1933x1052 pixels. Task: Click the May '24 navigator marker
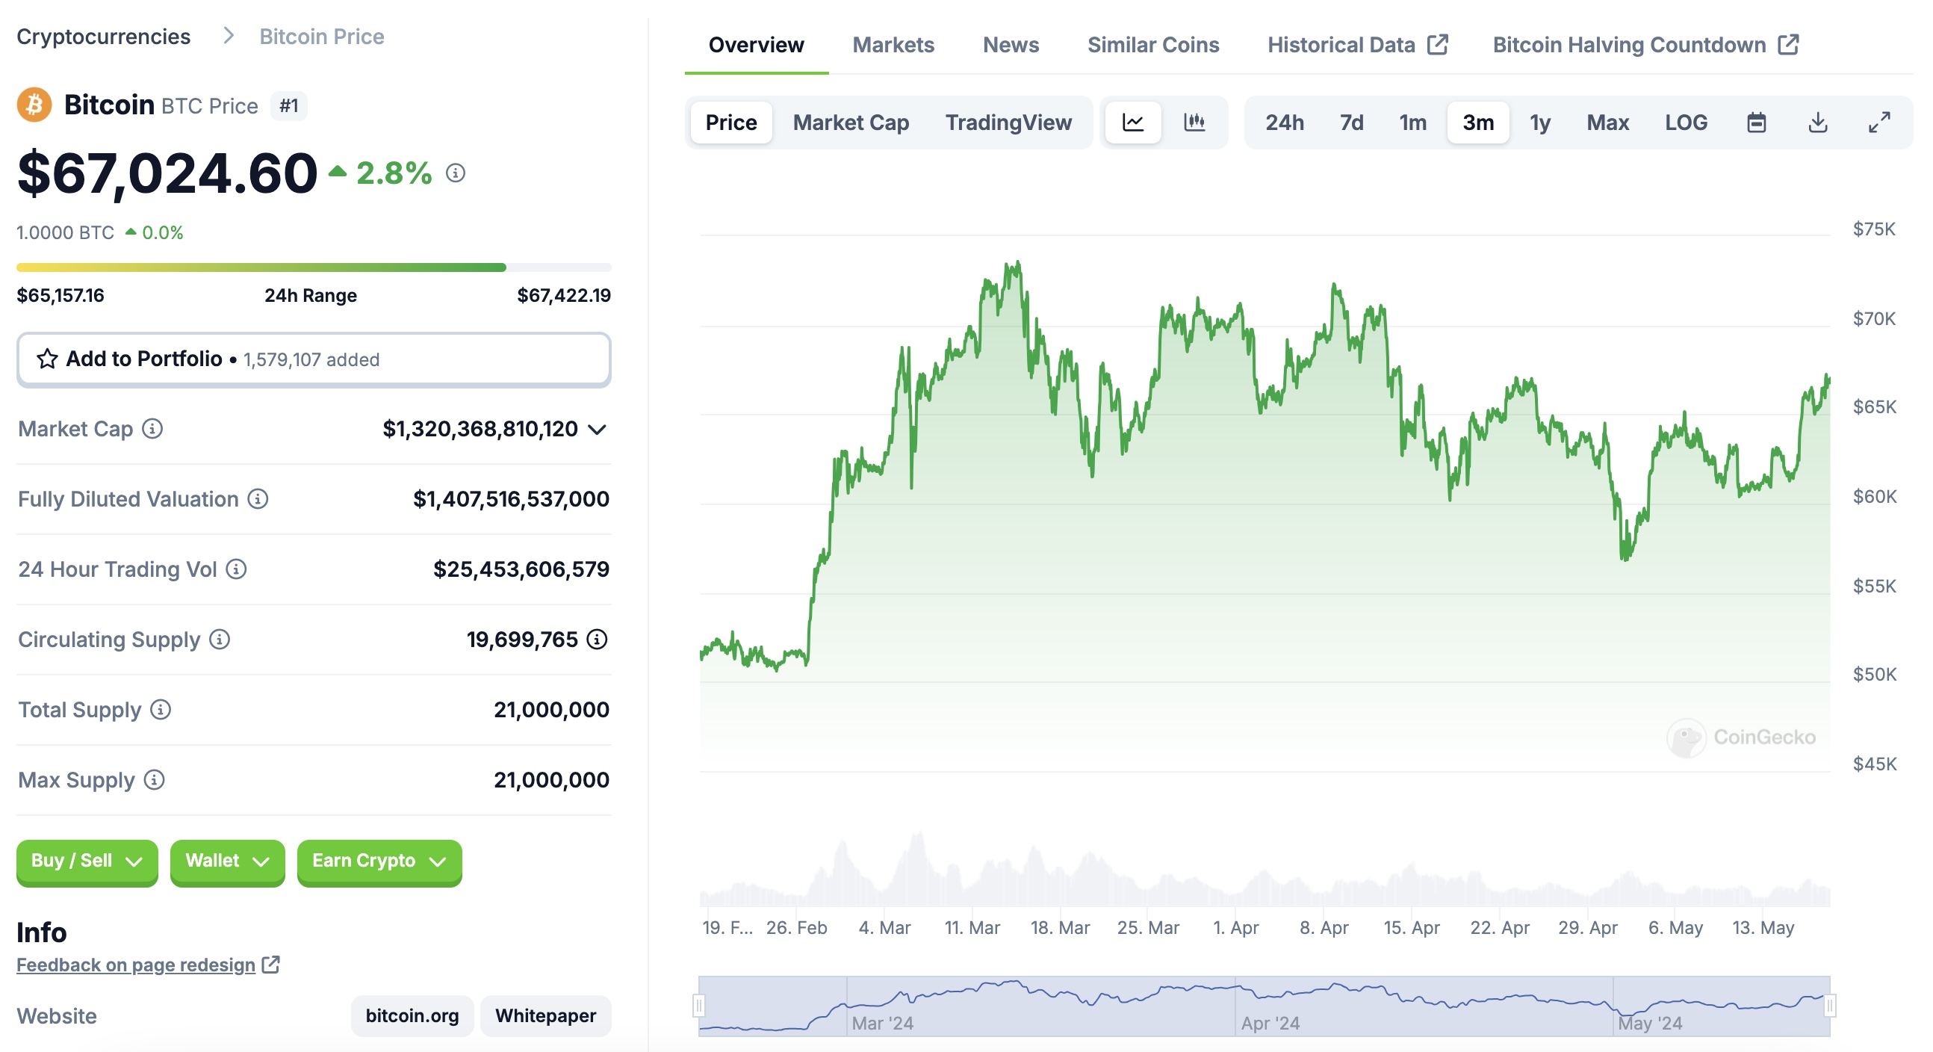tap(1650, 1024)
